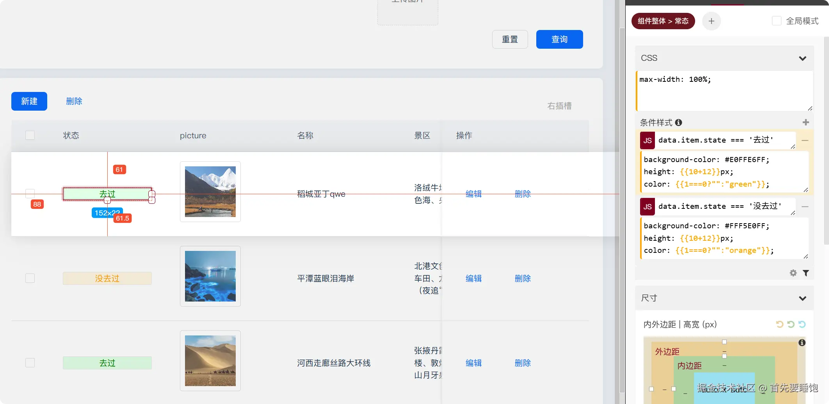The width and height of the screenshot is (829, 404).
Task: Check the row checkbox for 河西走廊丝路大环线
Action: (30, 363)
